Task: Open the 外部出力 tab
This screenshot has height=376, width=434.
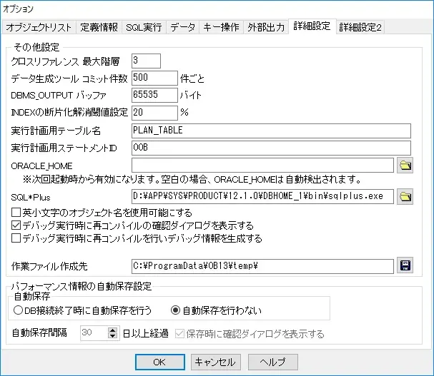Action: click(266, 28)
